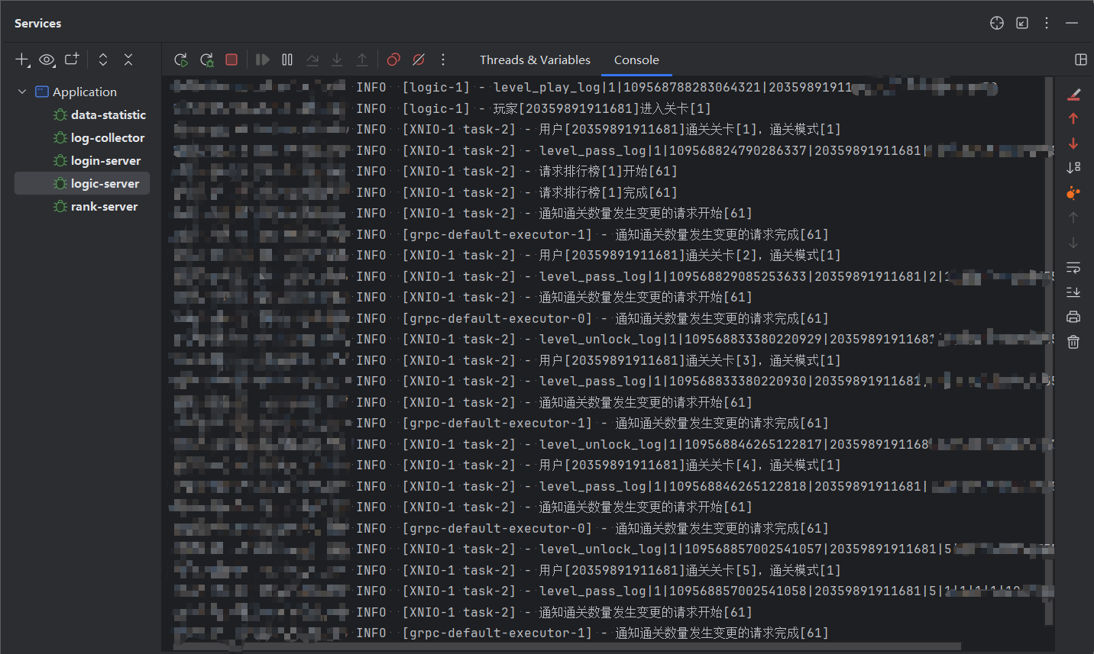Toggle soft-wrap for console lines
Viewport: 1094px width, 654px height.
pyautogui.click(x=1073, y=268)
